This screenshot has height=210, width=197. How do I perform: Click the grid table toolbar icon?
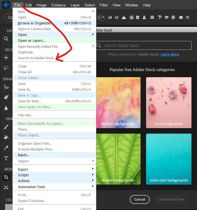pos(152,17)
